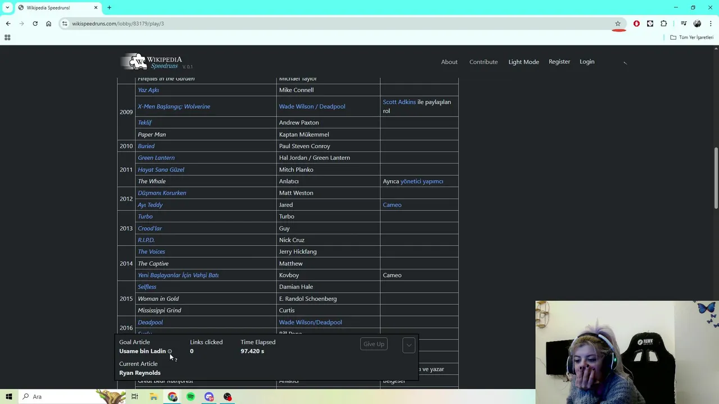Open File Explorer from the taskbar
719x404 pixels.
coord(153,397)
